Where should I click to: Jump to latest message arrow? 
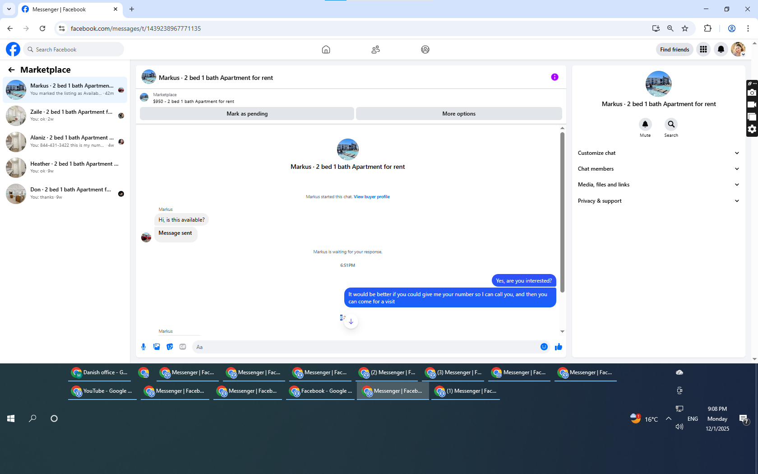[x=351, y=321]
